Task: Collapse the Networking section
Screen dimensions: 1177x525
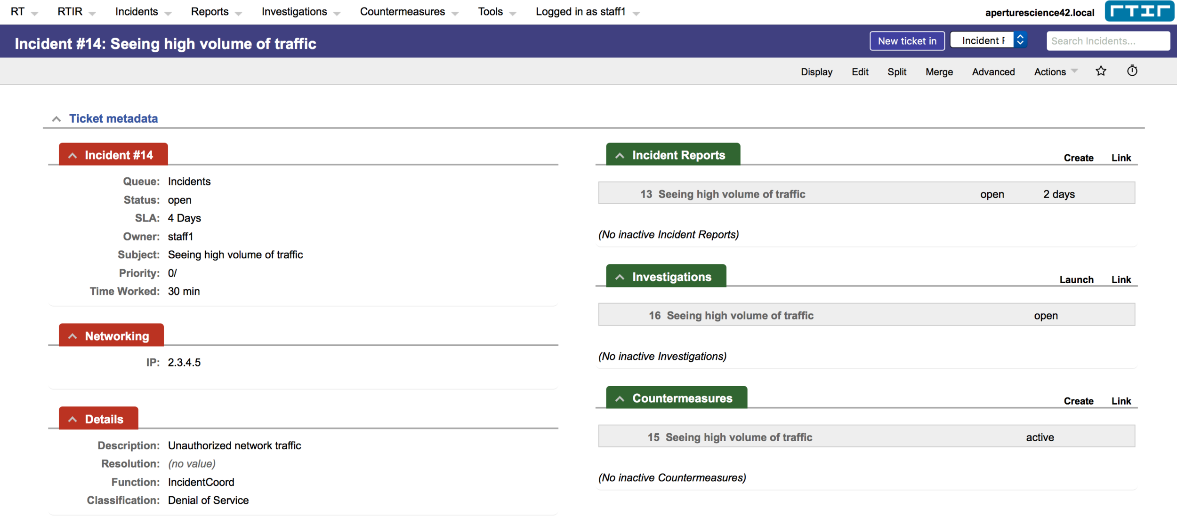Action: coord(73,335)
